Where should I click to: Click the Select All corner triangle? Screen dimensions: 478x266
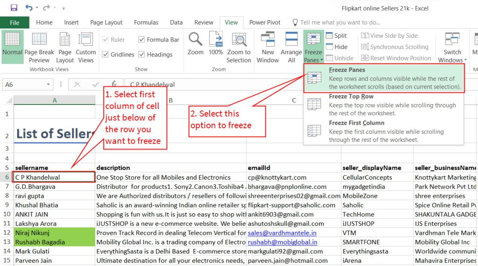[9, 100]
